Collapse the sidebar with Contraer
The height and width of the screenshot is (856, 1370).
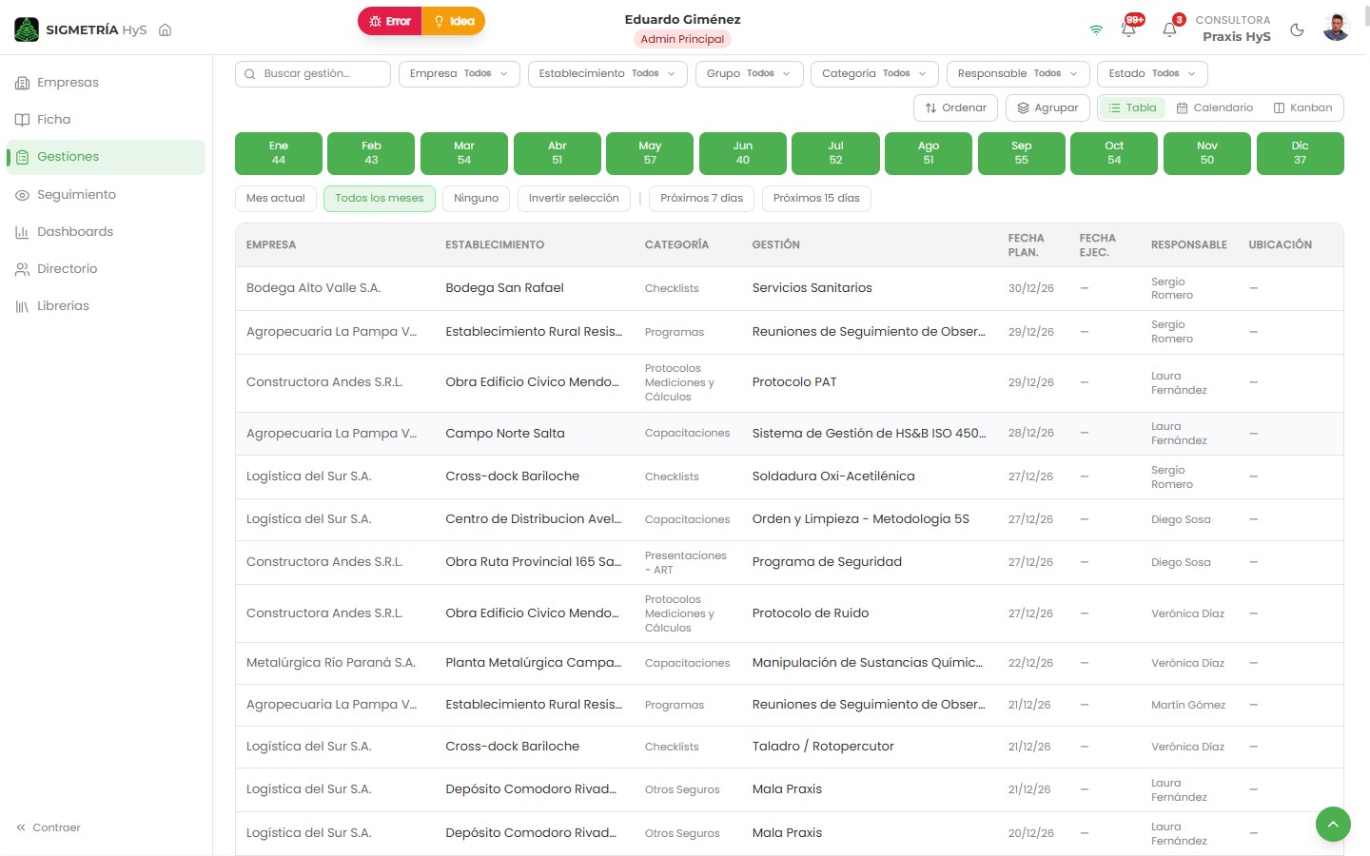(49, 827)
